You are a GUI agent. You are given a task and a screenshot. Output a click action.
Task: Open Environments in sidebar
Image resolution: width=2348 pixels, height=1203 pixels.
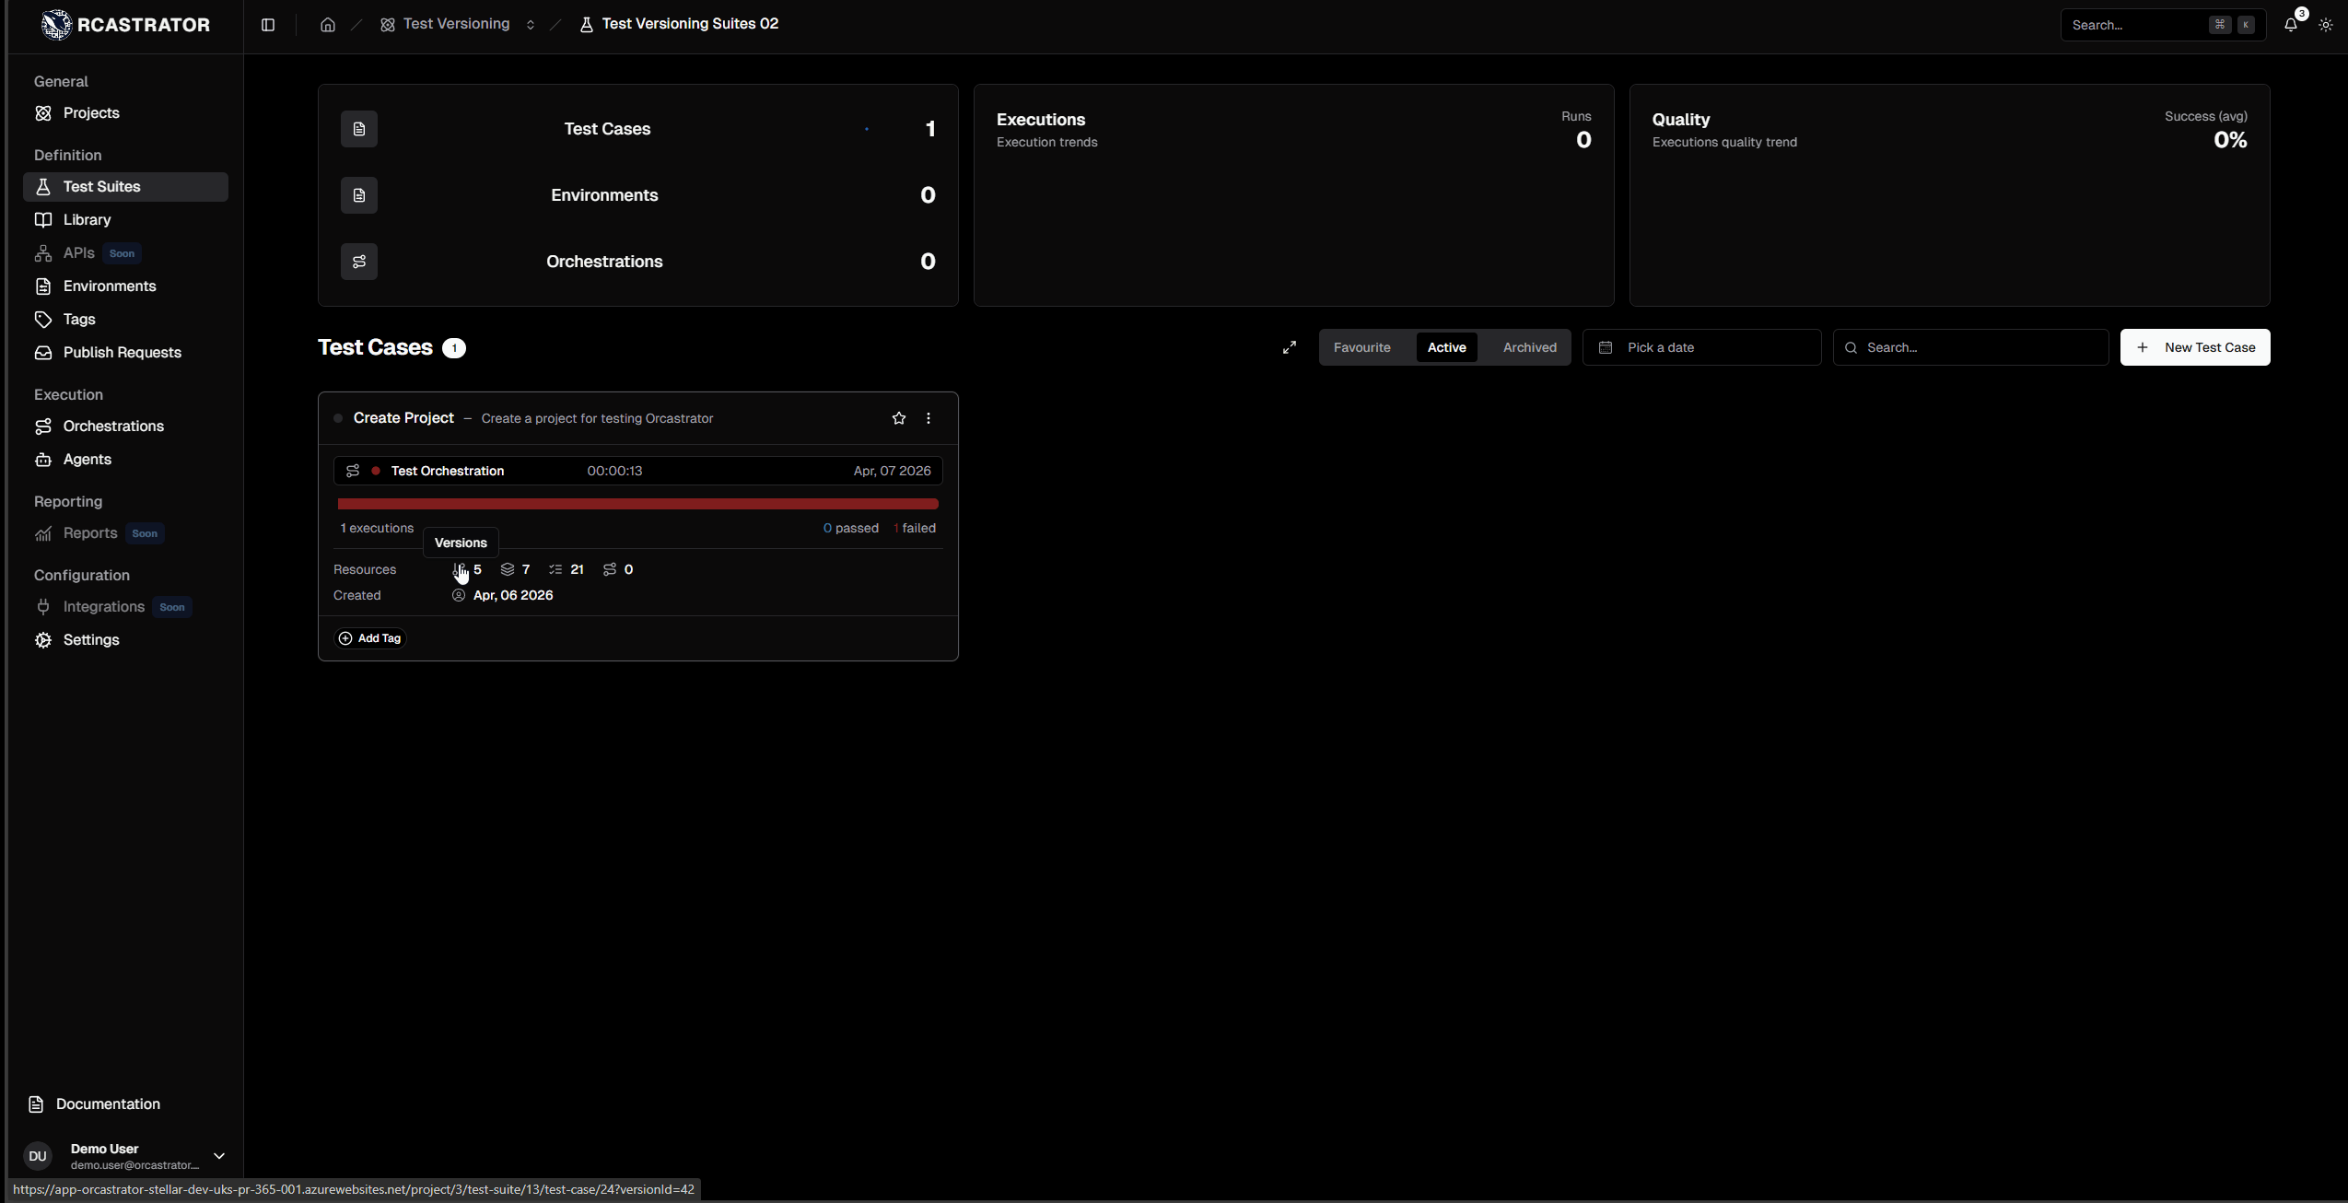point(125,286)
